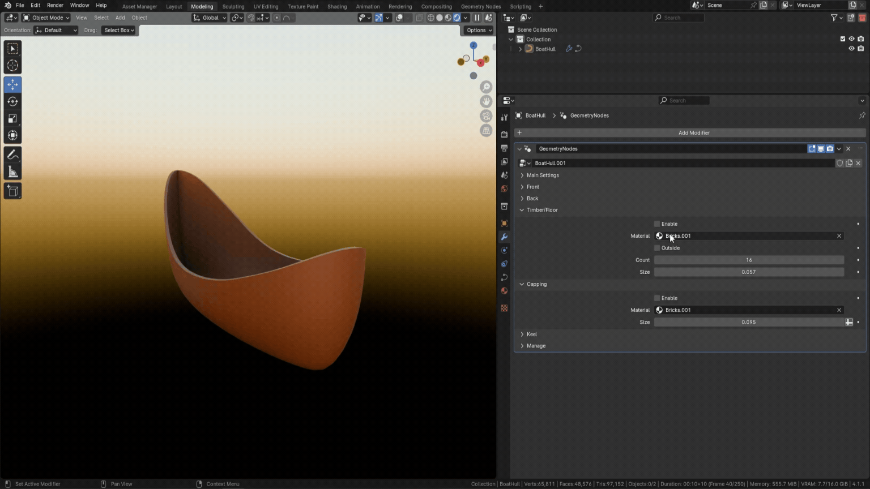
Task: Adjust the Timber/Floor Count slider
Action: [748, 260]
